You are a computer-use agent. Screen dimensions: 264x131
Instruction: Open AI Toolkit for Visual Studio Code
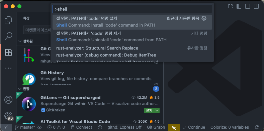(x=90, y=120)
